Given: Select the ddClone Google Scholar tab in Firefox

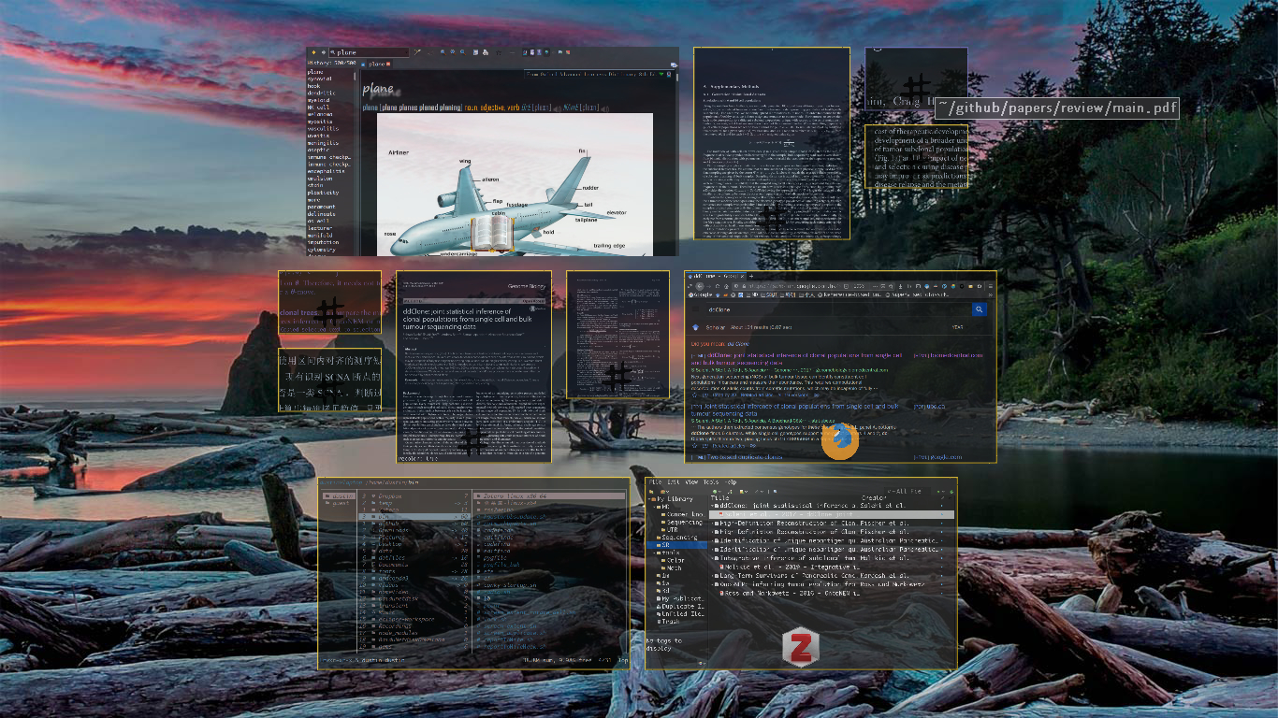Looking at the screenshot, I should click(x=716, y=276).
